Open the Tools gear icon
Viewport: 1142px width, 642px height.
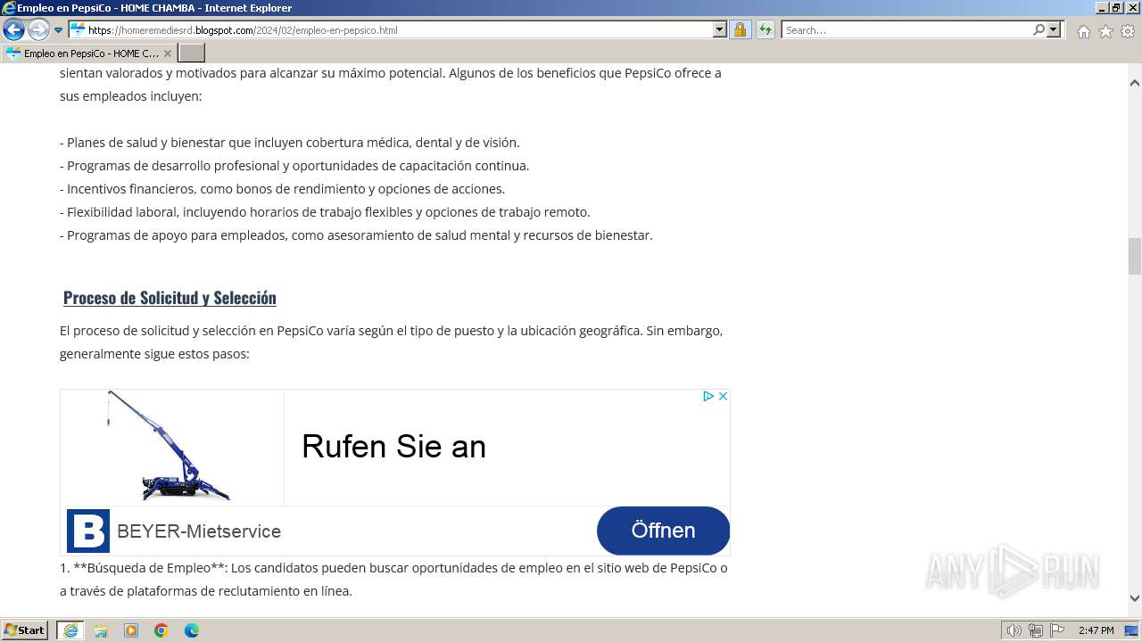coord(1128,31)
